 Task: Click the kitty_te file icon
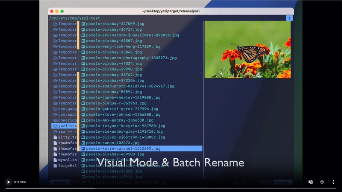click(x=56, y=137)
